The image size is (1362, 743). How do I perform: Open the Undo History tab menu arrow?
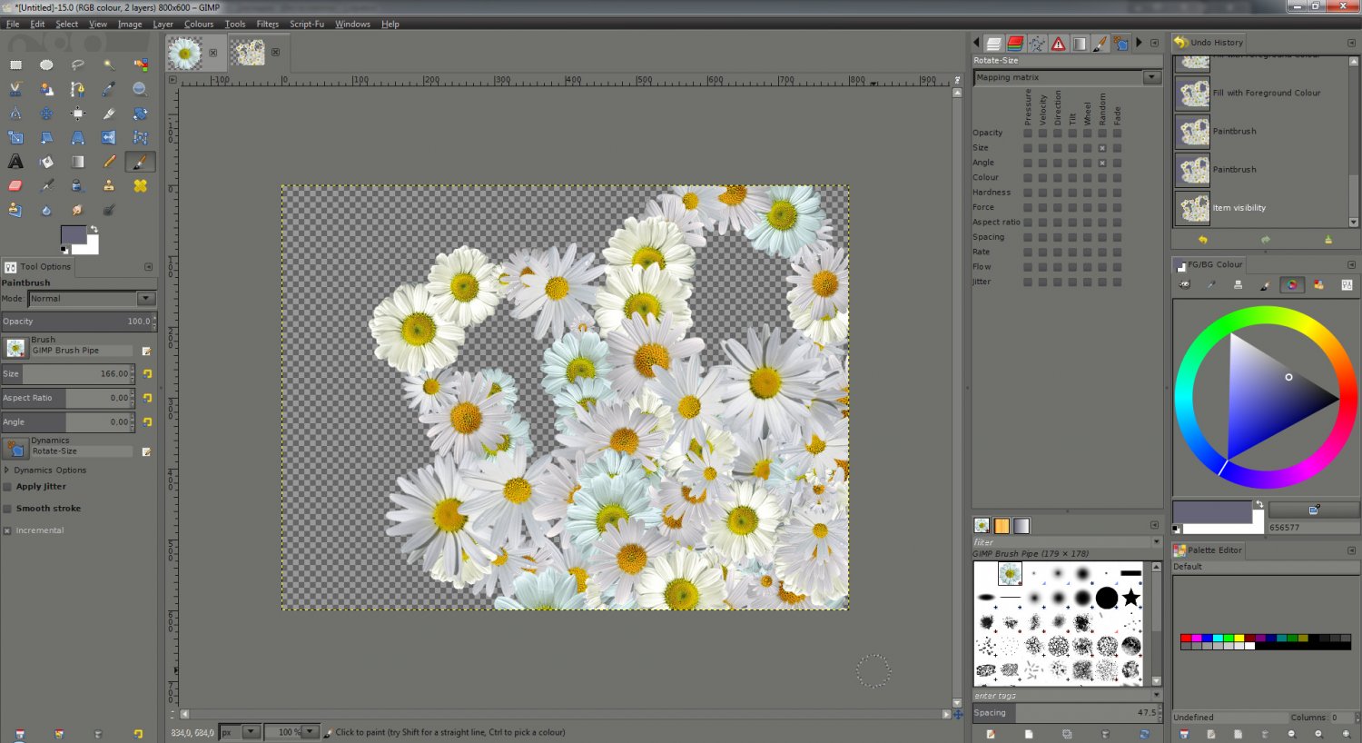(1351, 43)
